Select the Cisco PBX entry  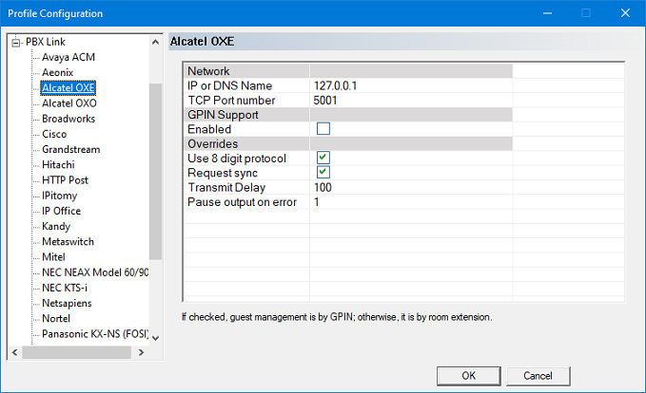point(54,134)
